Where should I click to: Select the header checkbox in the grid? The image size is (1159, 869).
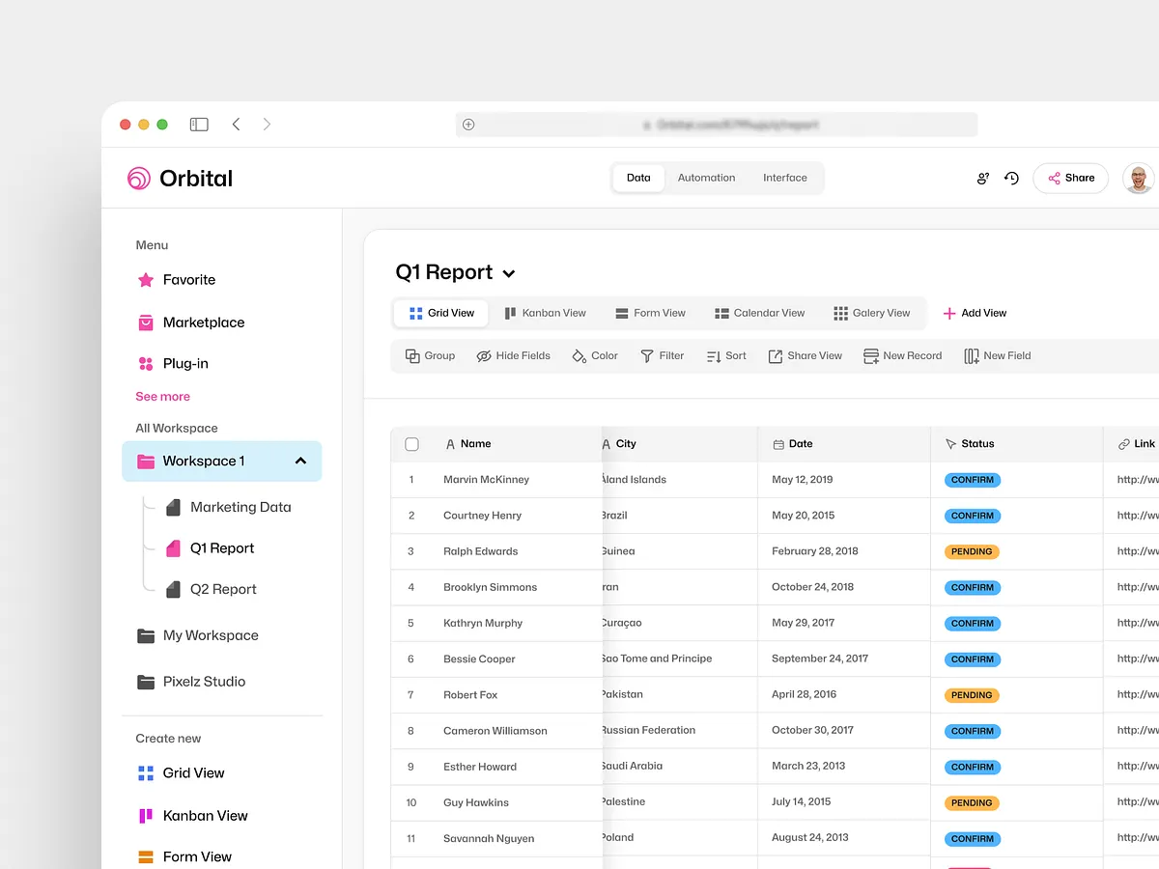[411, 443]
